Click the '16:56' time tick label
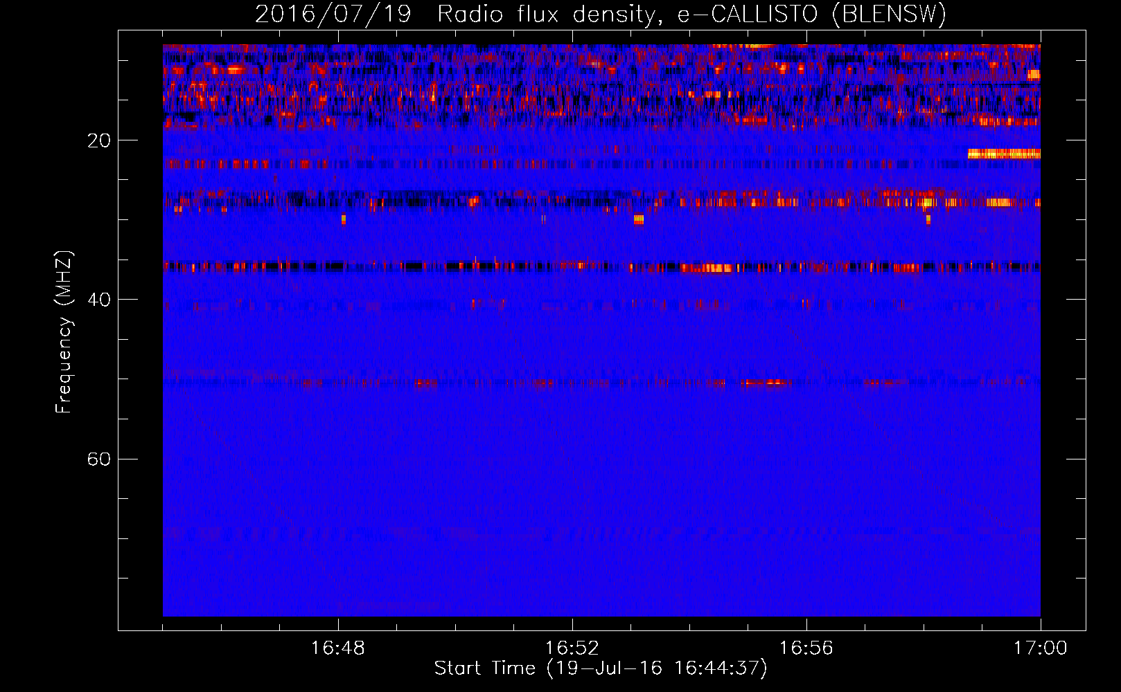Image resolution: width=1121 pixels, height=692 pixels. [x=806, y=648]
